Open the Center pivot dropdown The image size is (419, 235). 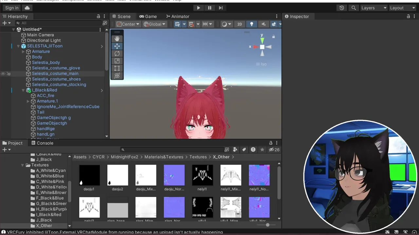point(128,24)
